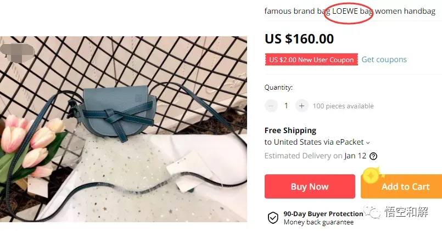Viewport: 442px width, 231px height.
Task: Click the quantity input field showing 1
Action: coord(286,106)
